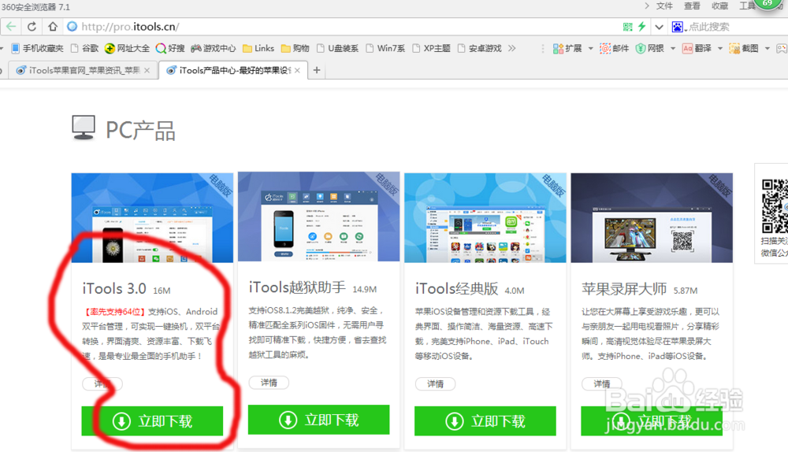Image resolution: width=788 pixels, height=452 pixels.
Task: Open the QR code icon in address bar
Action: click(628, 27)
